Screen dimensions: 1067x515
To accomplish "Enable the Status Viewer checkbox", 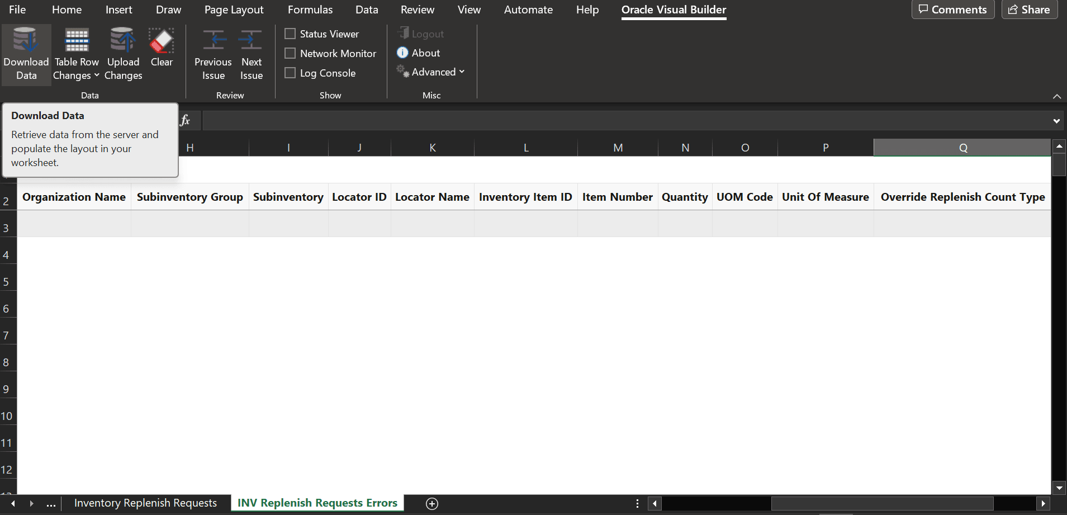I will (290, 34).
